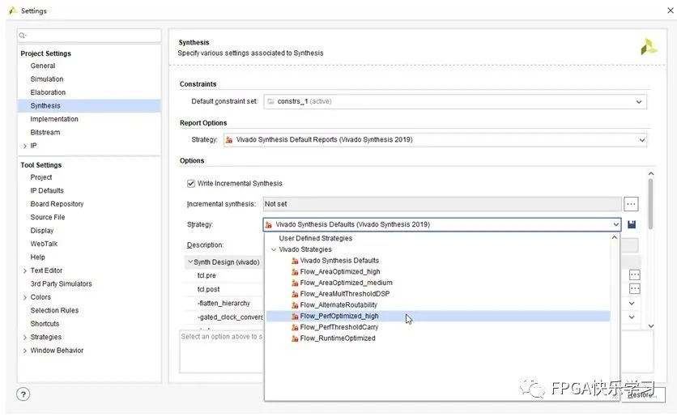Choose the Flow_AreaMultThresholdDSP strategy
Image resolution: width=677 pixels, height=417 pixels.
344,294
